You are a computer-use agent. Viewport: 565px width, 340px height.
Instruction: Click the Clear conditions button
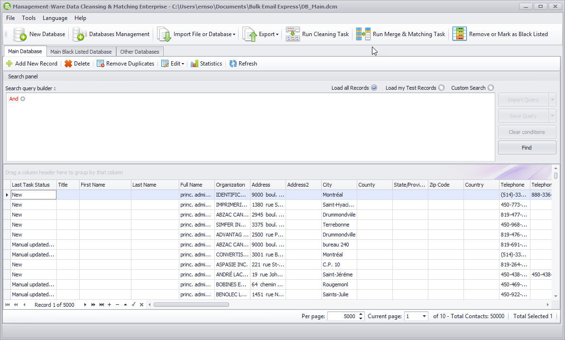527,132
